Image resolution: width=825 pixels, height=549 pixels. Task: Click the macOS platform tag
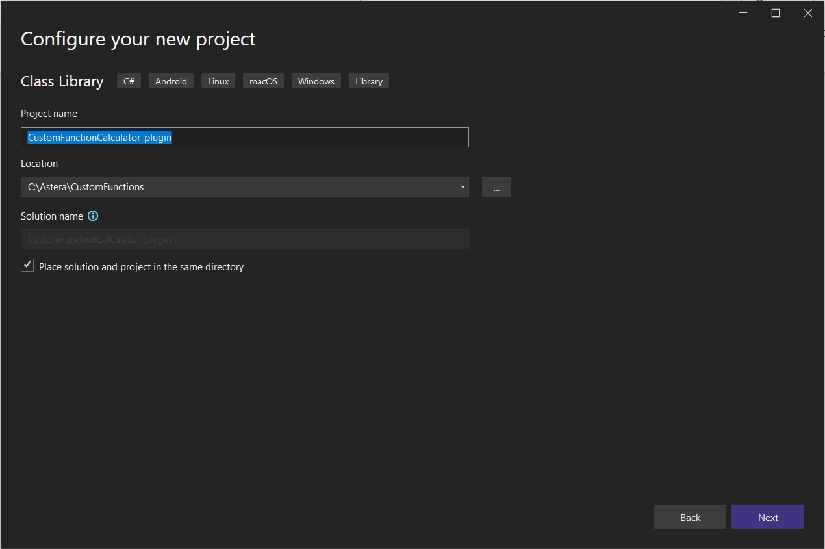click(x=263, y=81)
